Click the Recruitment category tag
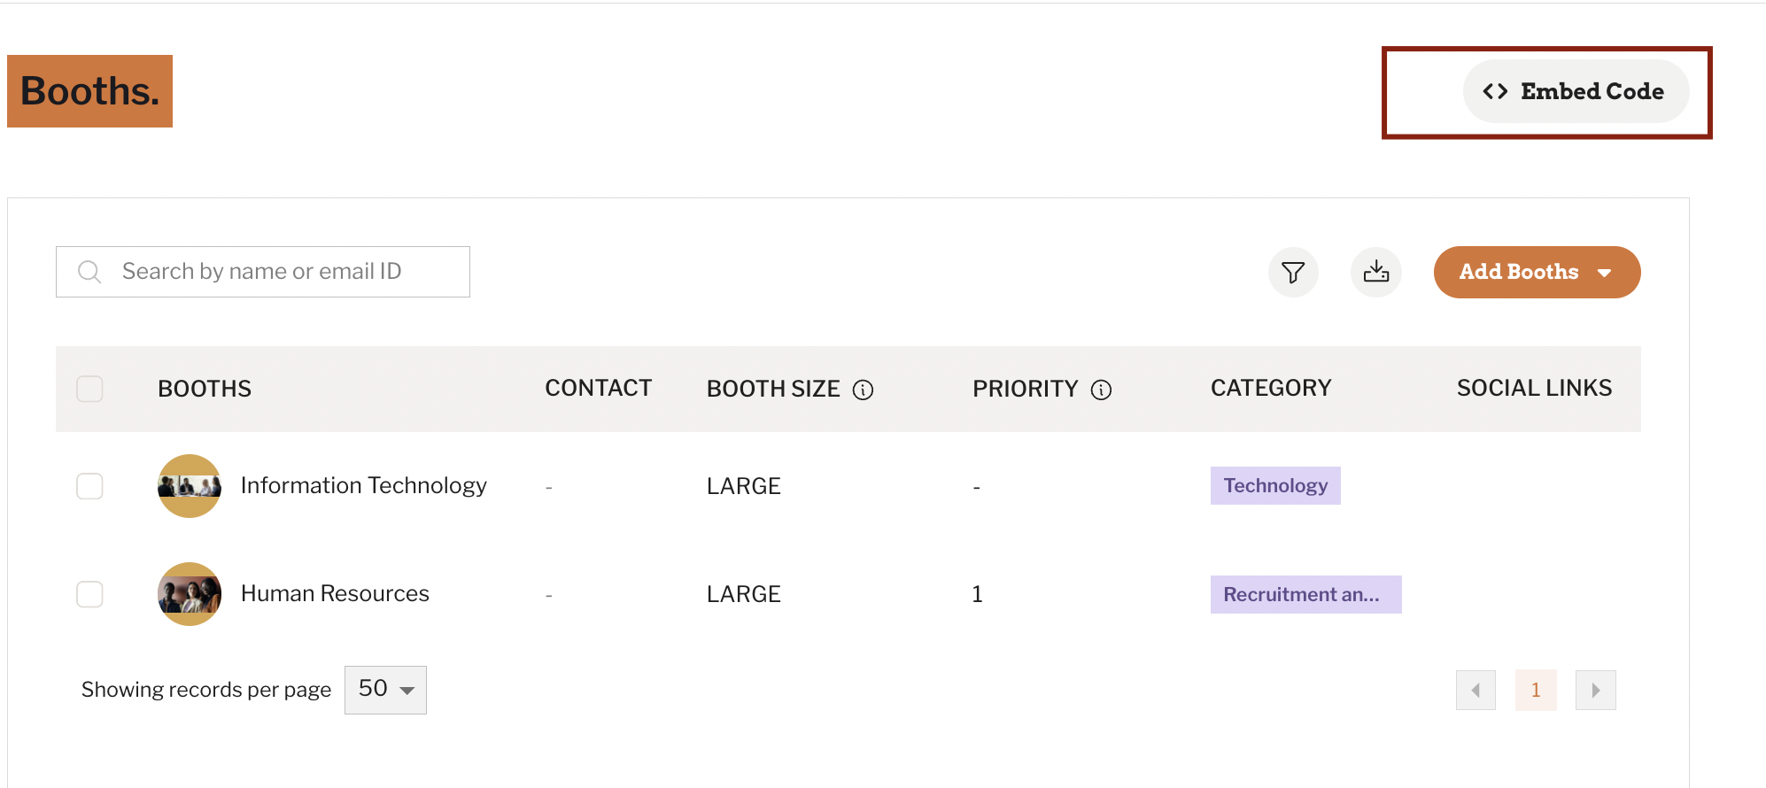Image resolution: width=1766 pixels, height=788 pixels. coord(1305,594)
